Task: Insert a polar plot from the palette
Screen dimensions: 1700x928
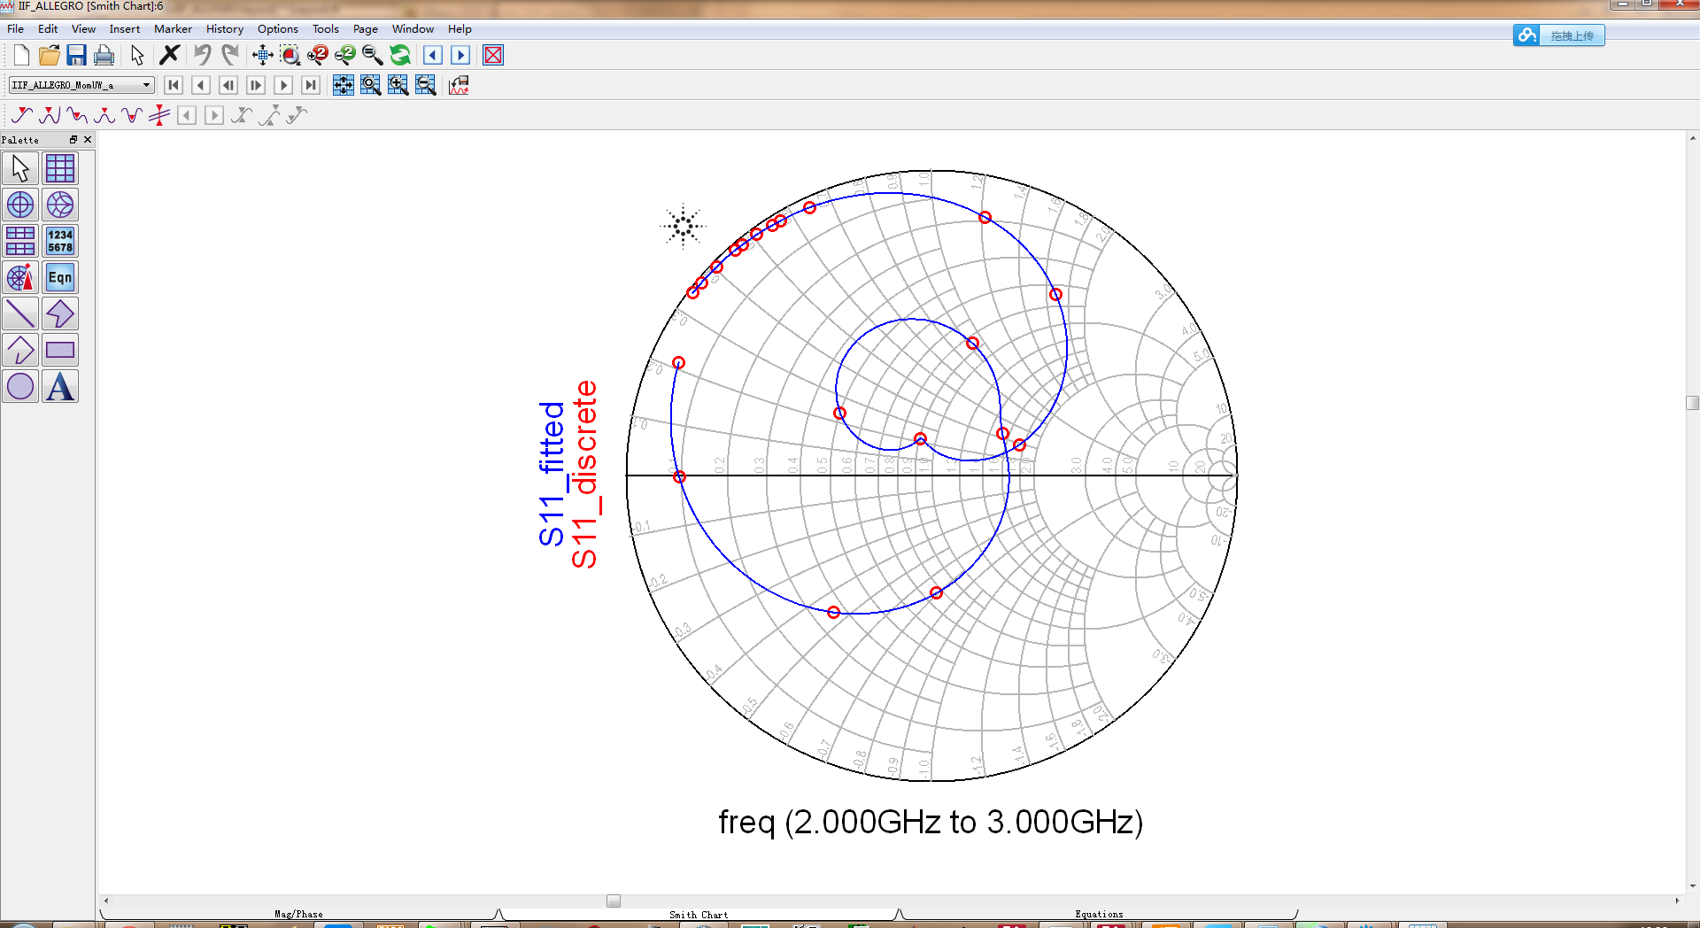Action: [20, 205]
